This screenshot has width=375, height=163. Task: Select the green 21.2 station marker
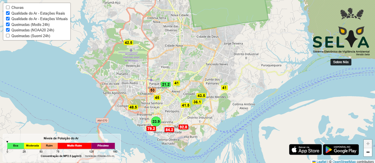coord(166,84)
